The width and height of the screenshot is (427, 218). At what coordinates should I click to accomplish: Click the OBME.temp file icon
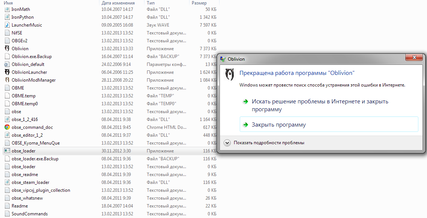point(7,96)
